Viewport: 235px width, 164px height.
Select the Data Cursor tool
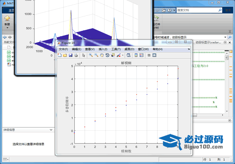113,55
